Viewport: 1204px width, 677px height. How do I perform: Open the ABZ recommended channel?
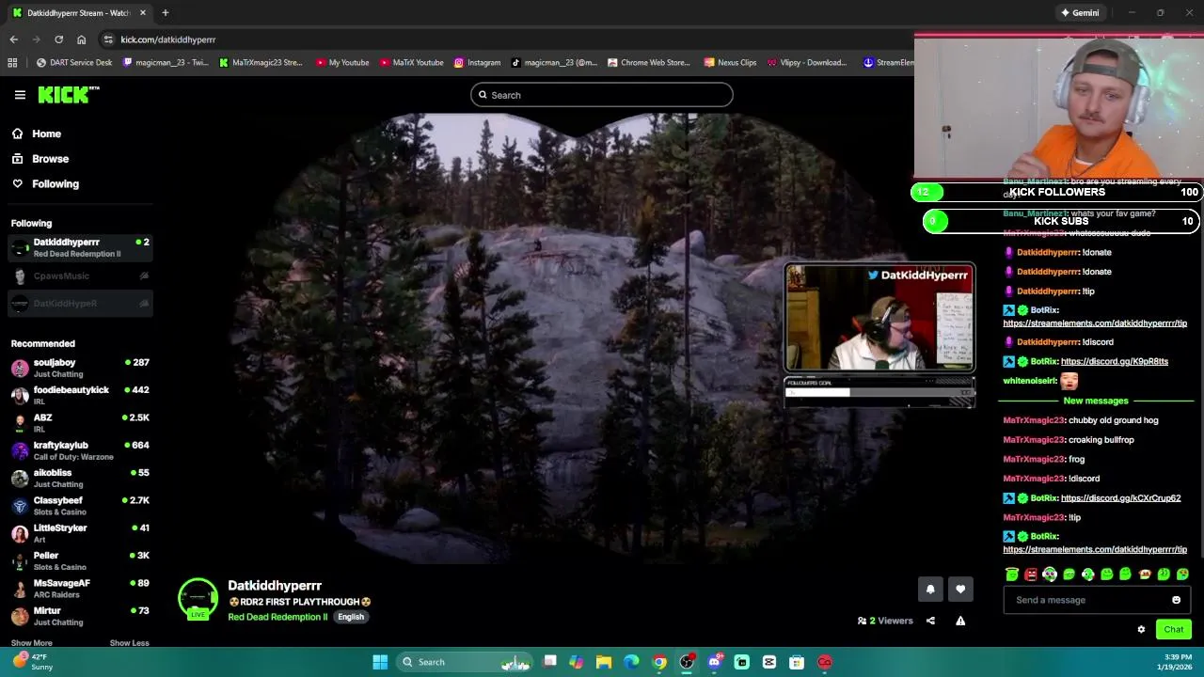[80, 423]
